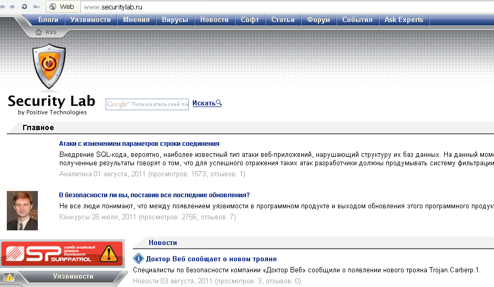Click the RSS link
Viewport: 494px width, 287px height.
coord(51,33)
